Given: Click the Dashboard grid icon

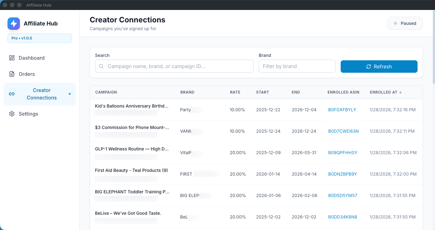Looking at the screenshot, I should coord(12,58).
